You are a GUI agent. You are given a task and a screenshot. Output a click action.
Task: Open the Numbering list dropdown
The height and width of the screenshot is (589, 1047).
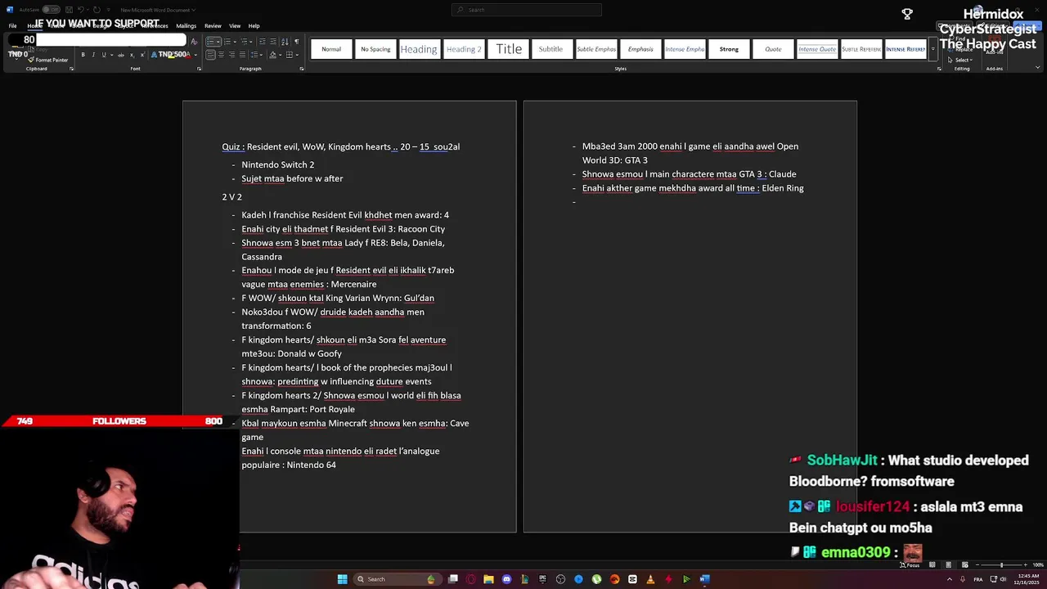coord(233,42)
